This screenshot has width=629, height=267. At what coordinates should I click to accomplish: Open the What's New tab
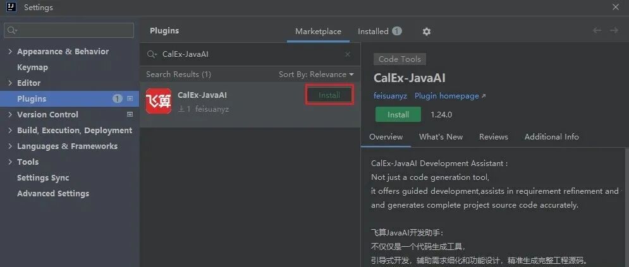(441, 137)
